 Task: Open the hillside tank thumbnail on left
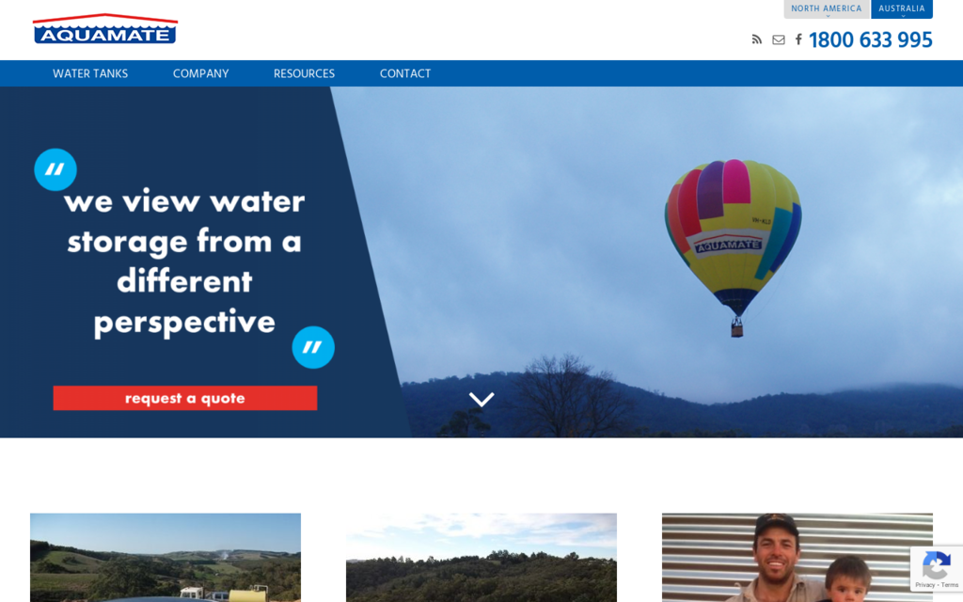coord(166,558)
